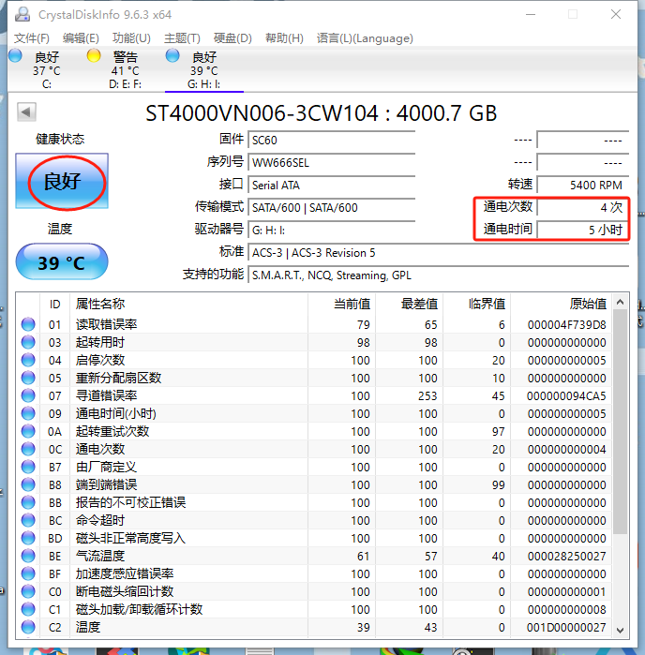Select the C: drive tab at 37 °C
The width and height of the screenshot is (645, 655).
(46, 69)
